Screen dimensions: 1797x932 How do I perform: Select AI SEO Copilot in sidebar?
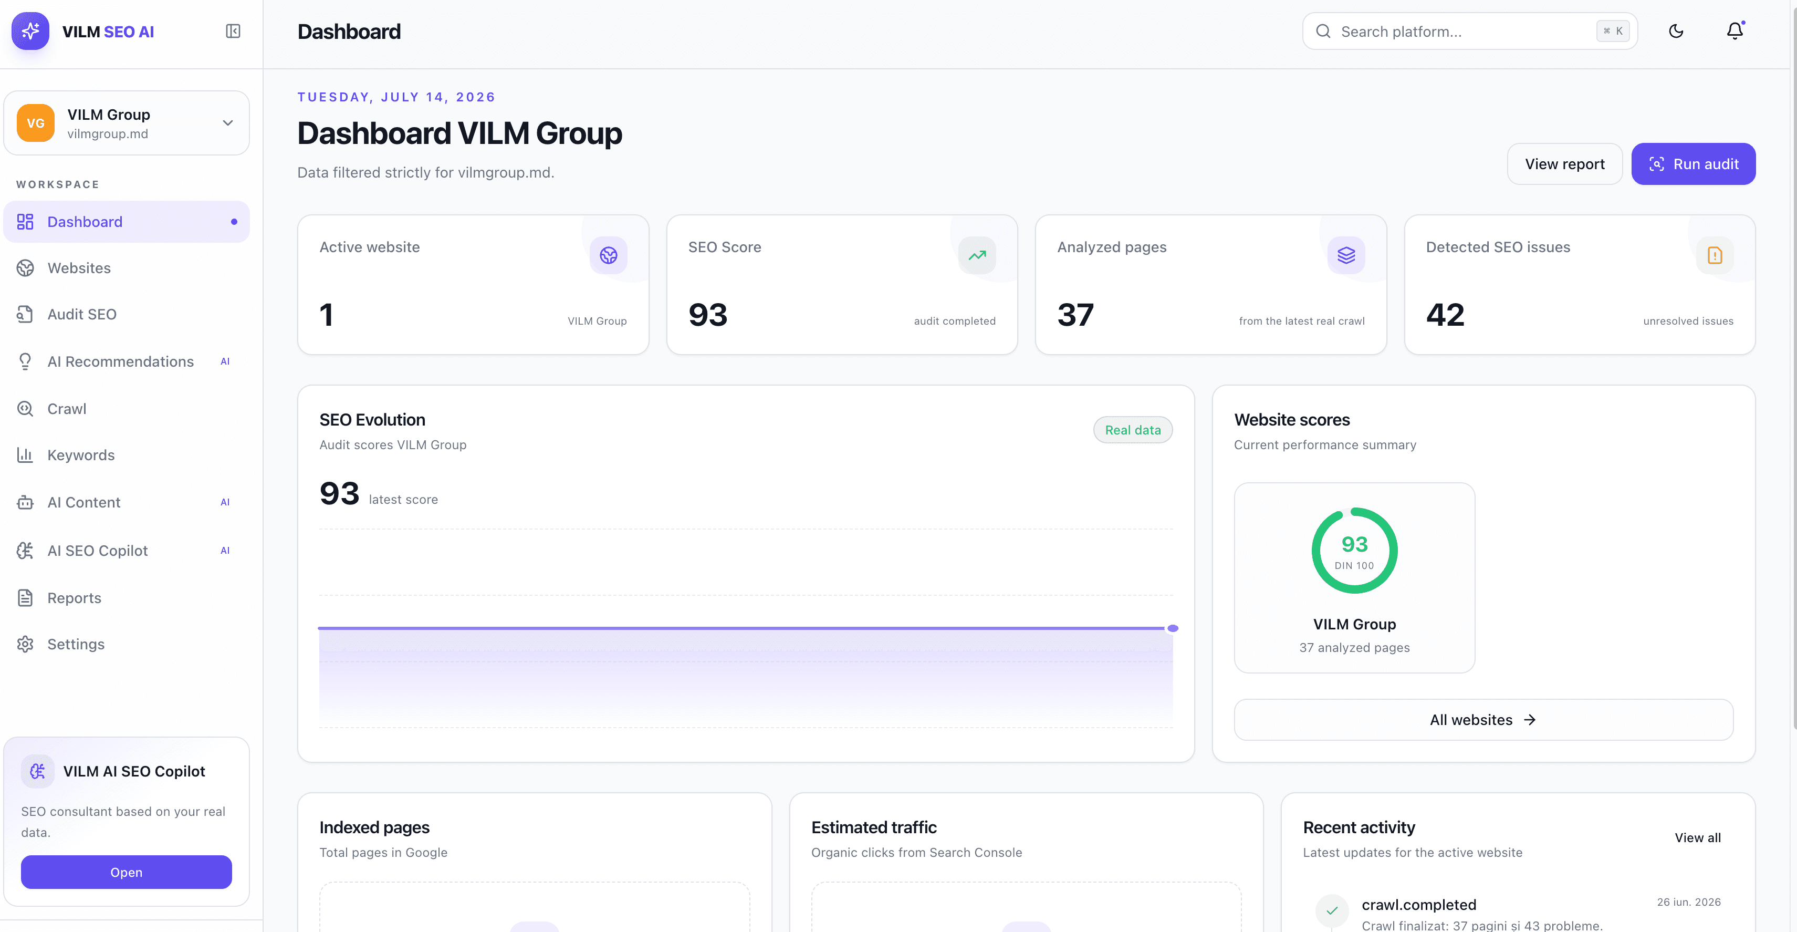click(126, 550)
